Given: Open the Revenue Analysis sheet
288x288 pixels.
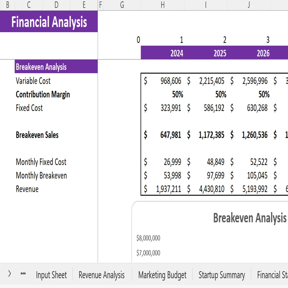Looking at the screenshot, I should coord(101,275).
